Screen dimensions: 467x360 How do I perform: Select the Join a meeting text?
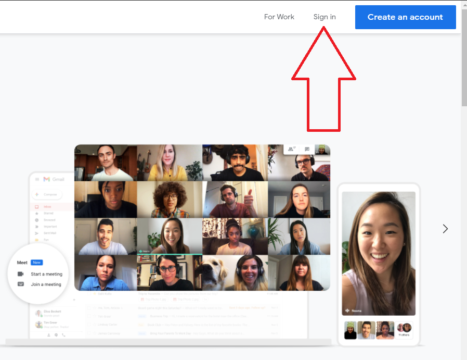pyautogui.click(x=46, y=284)
